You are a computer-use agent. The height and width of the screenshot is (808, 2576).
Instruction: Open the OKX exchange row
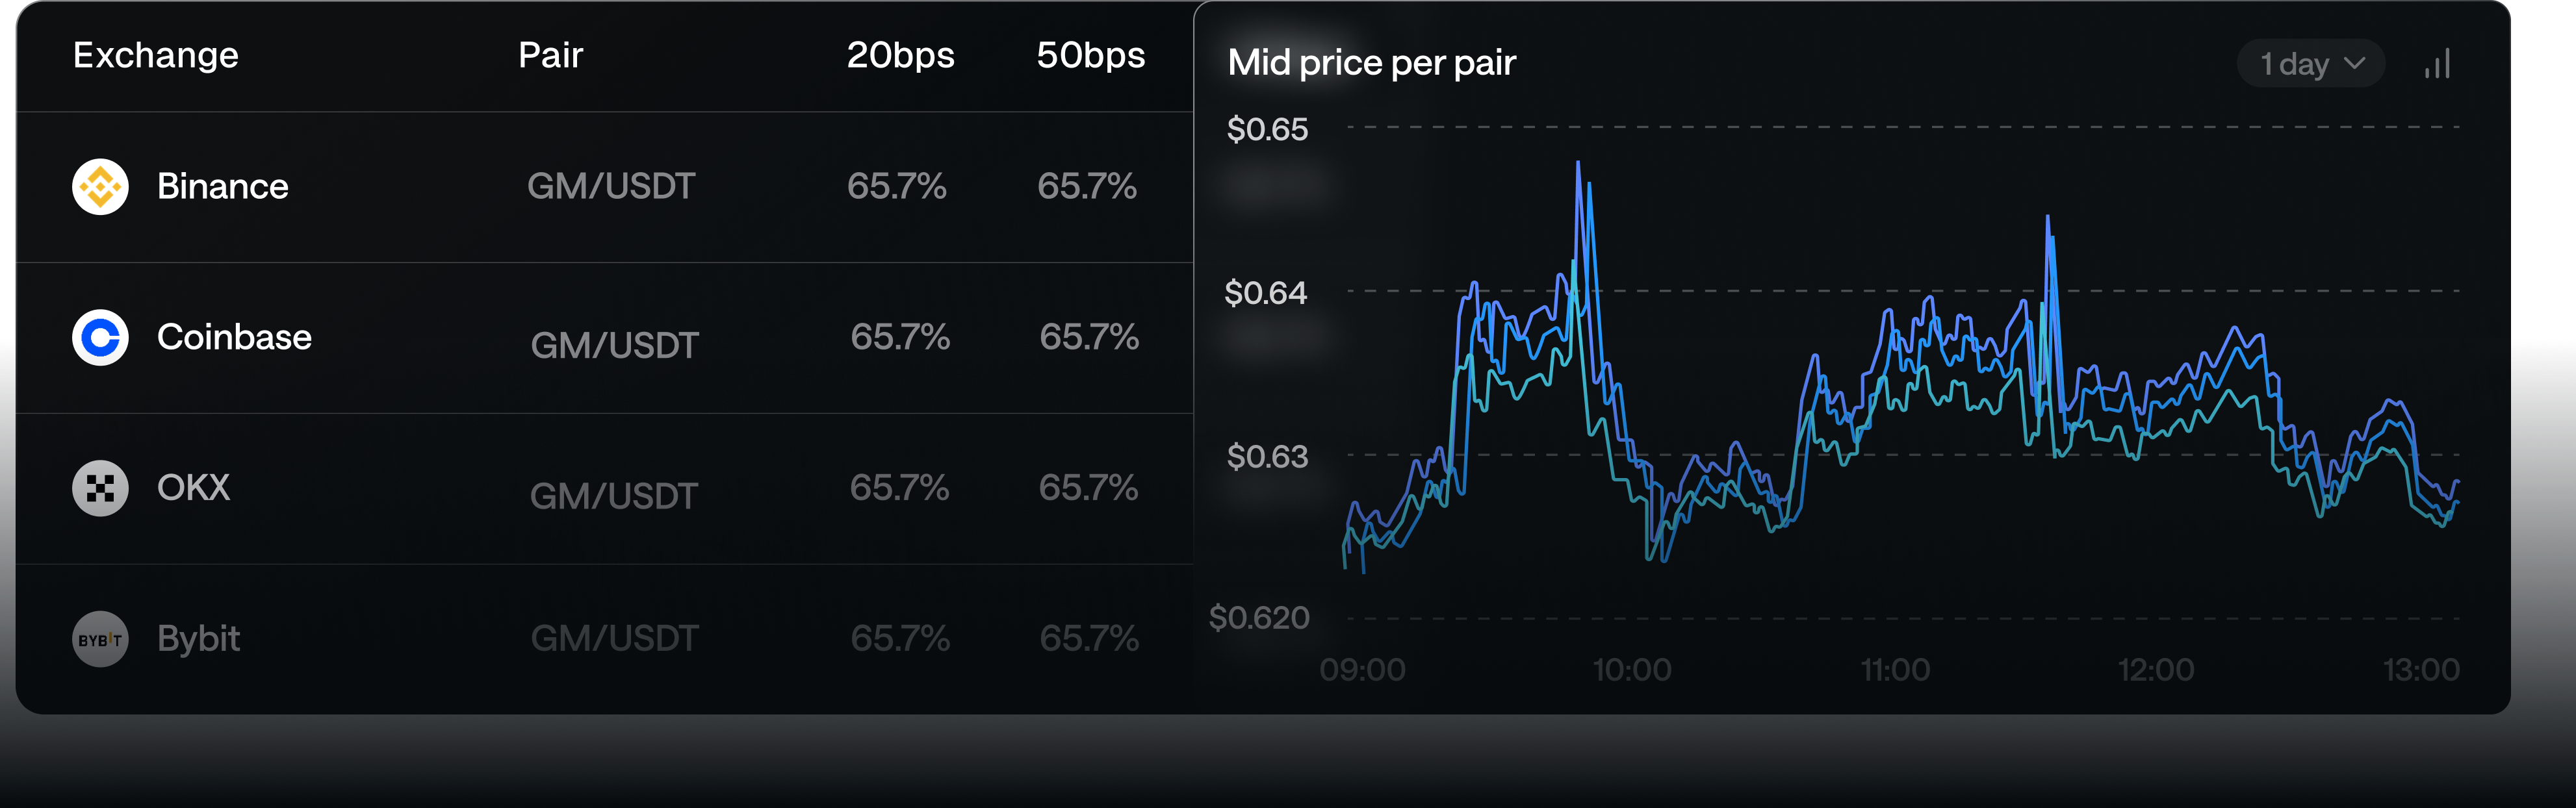(194, 488)
